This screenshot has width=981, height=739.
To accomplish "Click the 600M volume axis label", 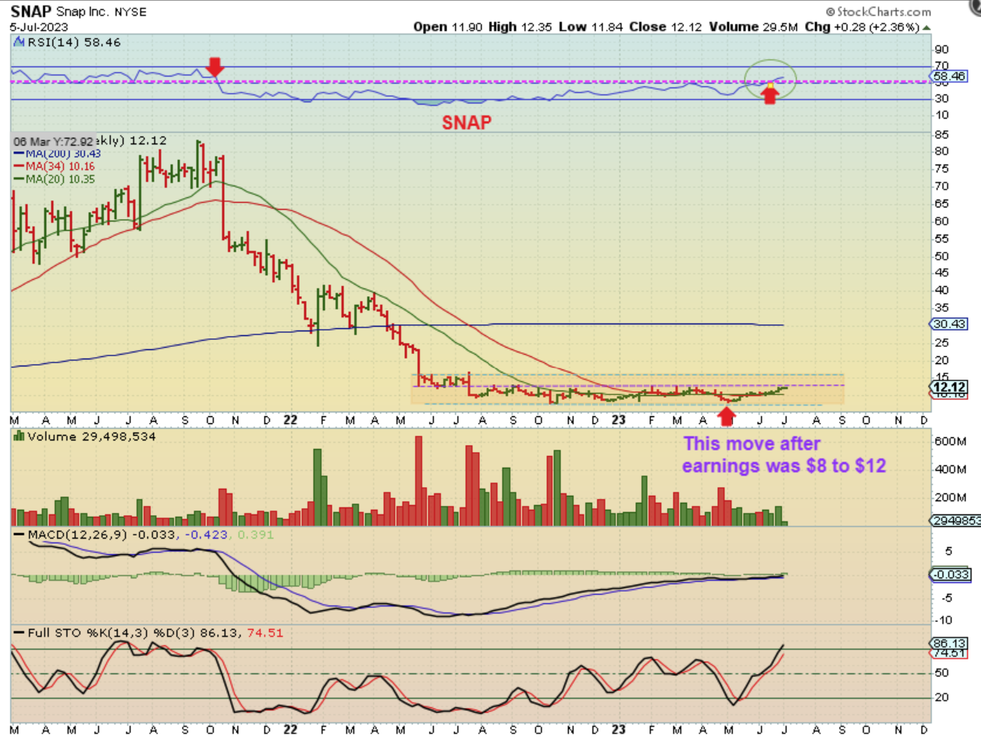I will (x=949, y=442).
